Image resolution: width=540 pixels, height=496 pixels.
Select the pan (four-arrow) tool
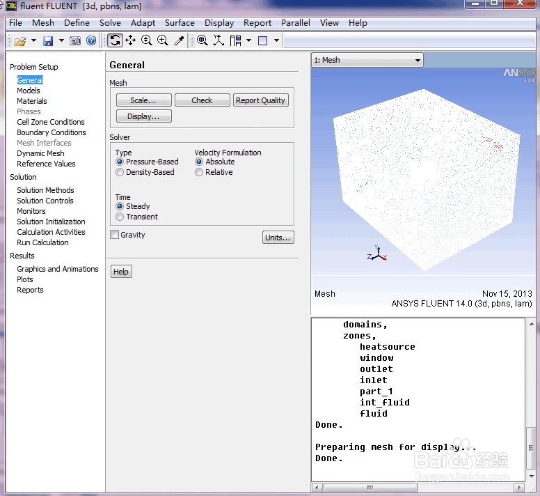pos(131,40)
